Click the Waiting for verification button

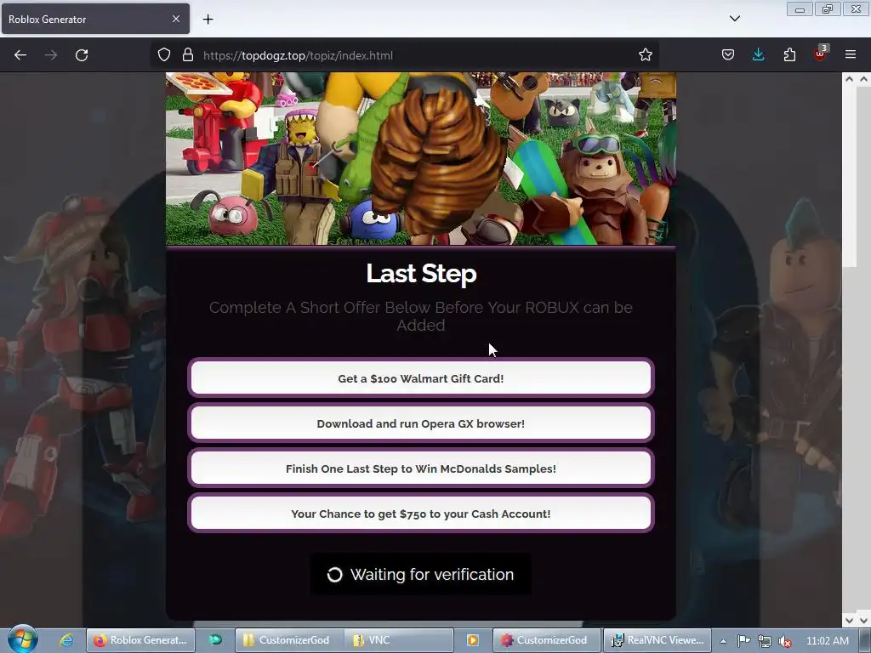(420, 574)
